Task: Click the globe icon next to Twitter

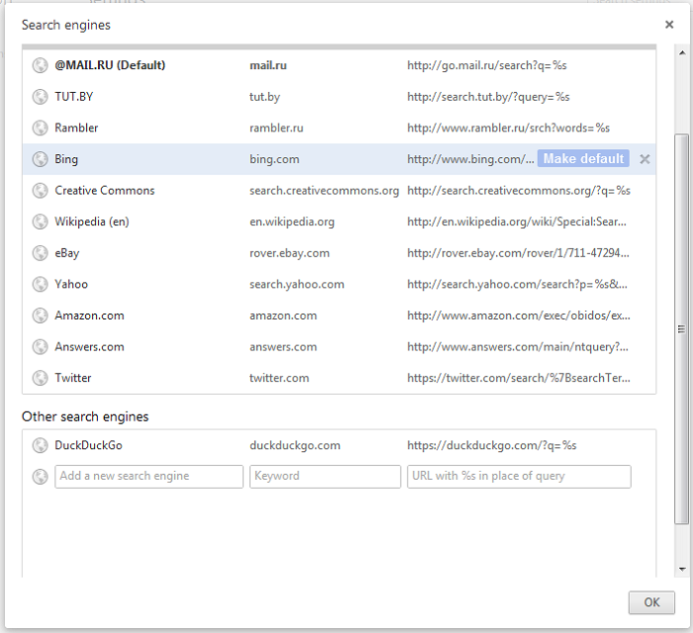Action: coord(40,378)
